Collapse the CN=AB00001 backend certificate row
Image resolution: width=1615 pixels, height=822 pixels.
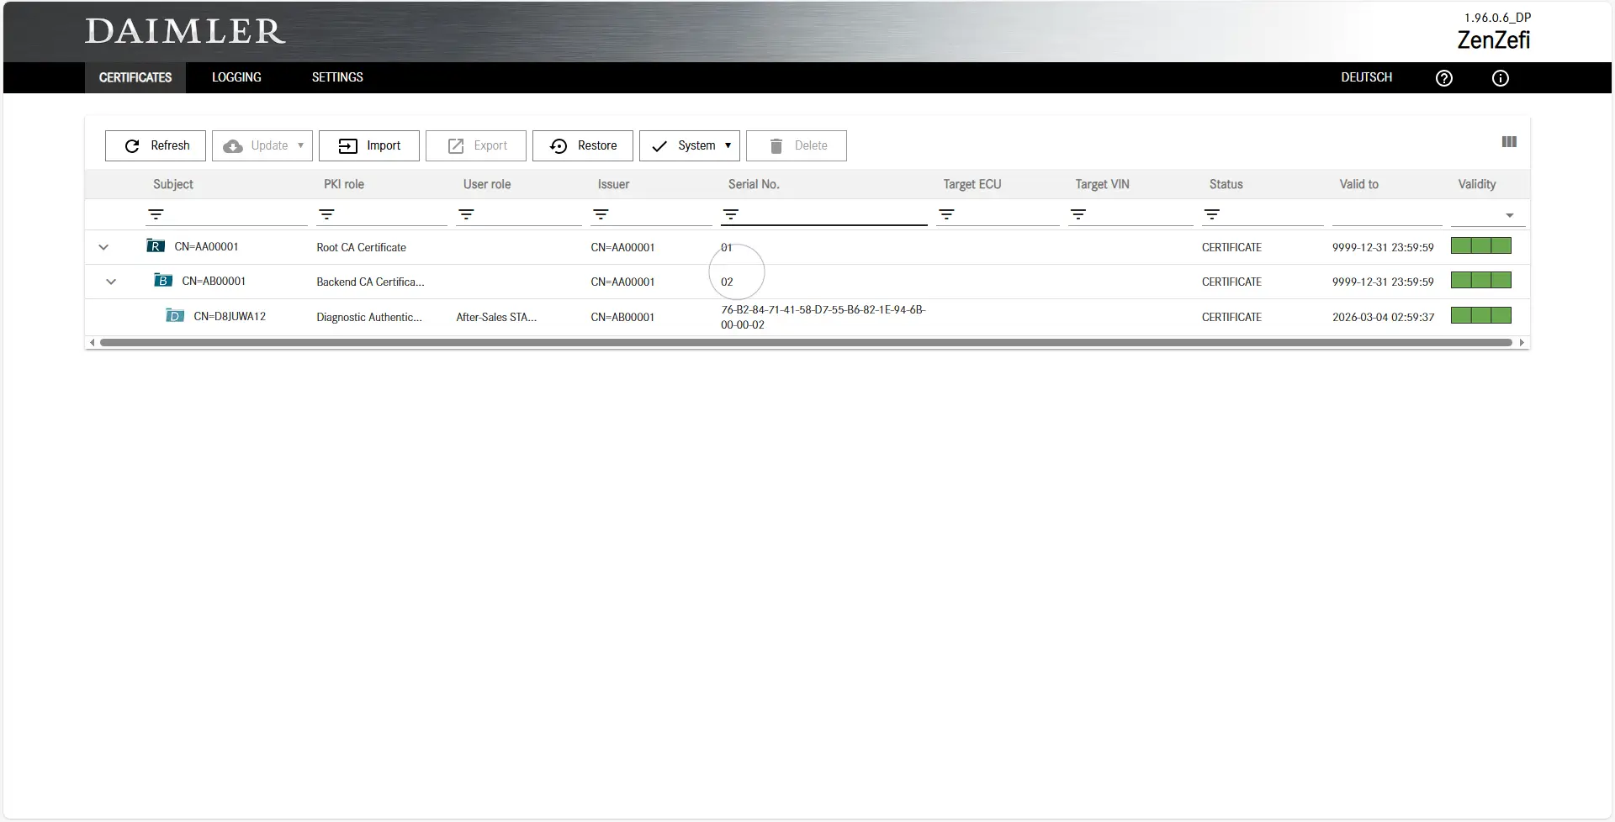(111, 282)
